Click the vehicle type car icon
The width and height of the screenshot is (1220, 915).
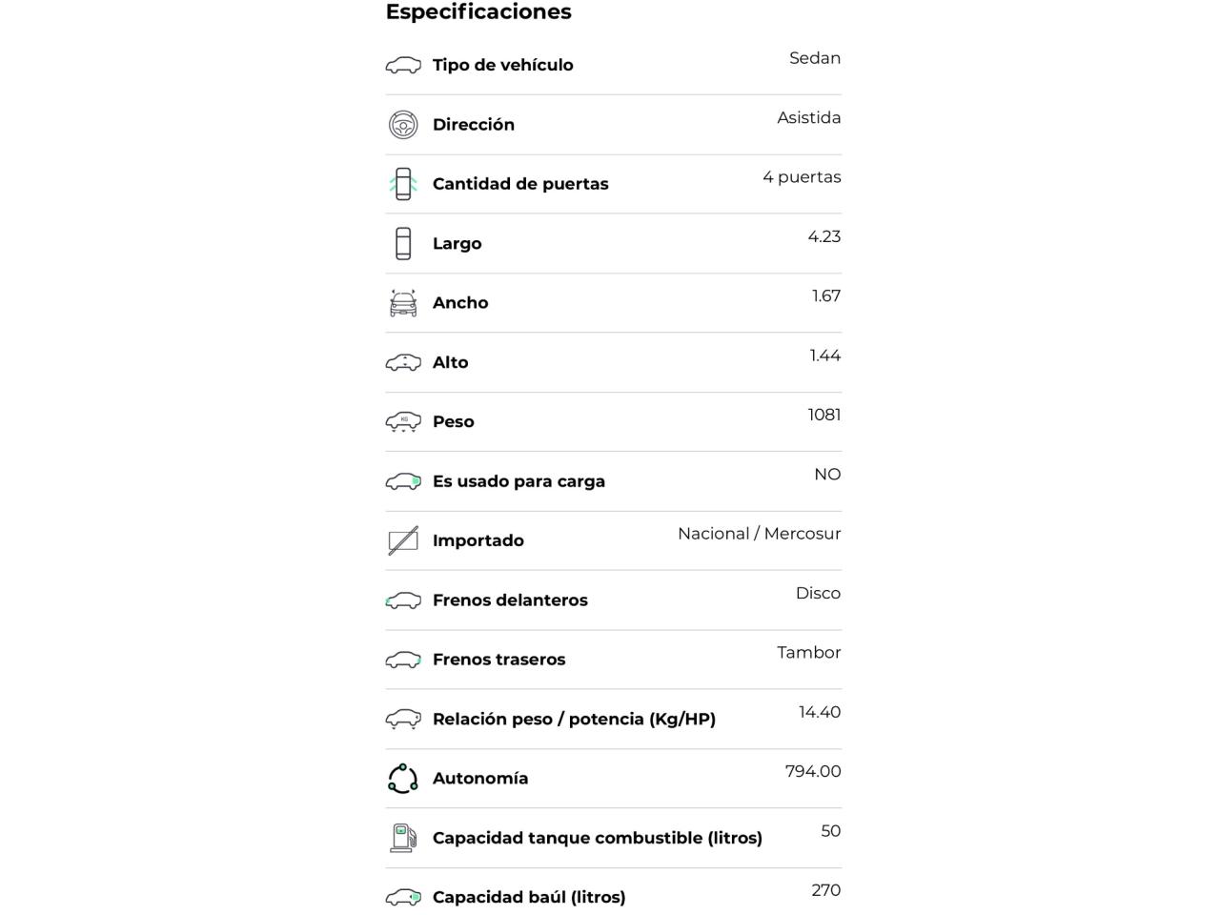[403, 66]
